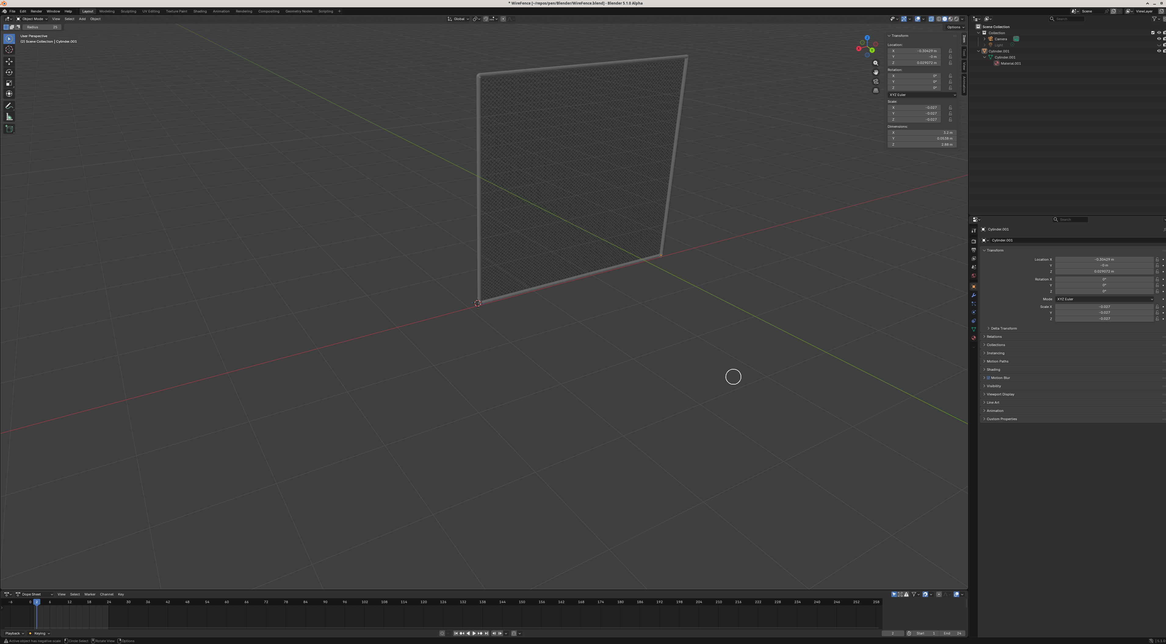Open the XYZ Euler rotation mode dropdown
The height and width of the screenshot is (644, 1166).
[922, 95]
